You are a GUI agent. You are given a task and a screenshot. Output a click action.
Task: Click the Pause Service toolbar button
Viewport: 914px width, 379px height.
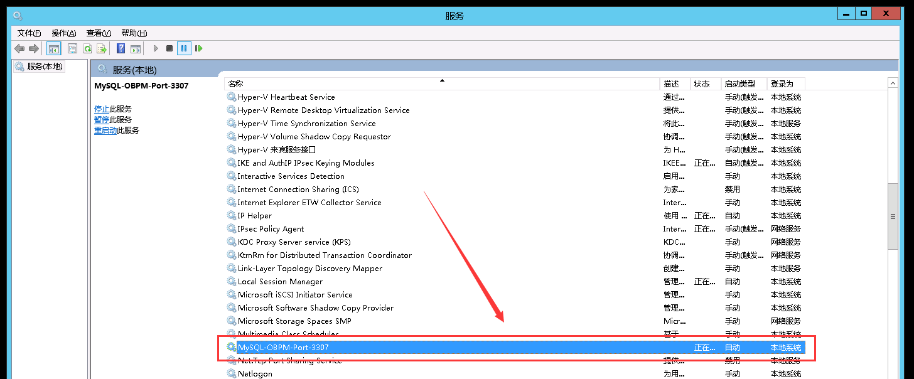(x=184, y=48)
